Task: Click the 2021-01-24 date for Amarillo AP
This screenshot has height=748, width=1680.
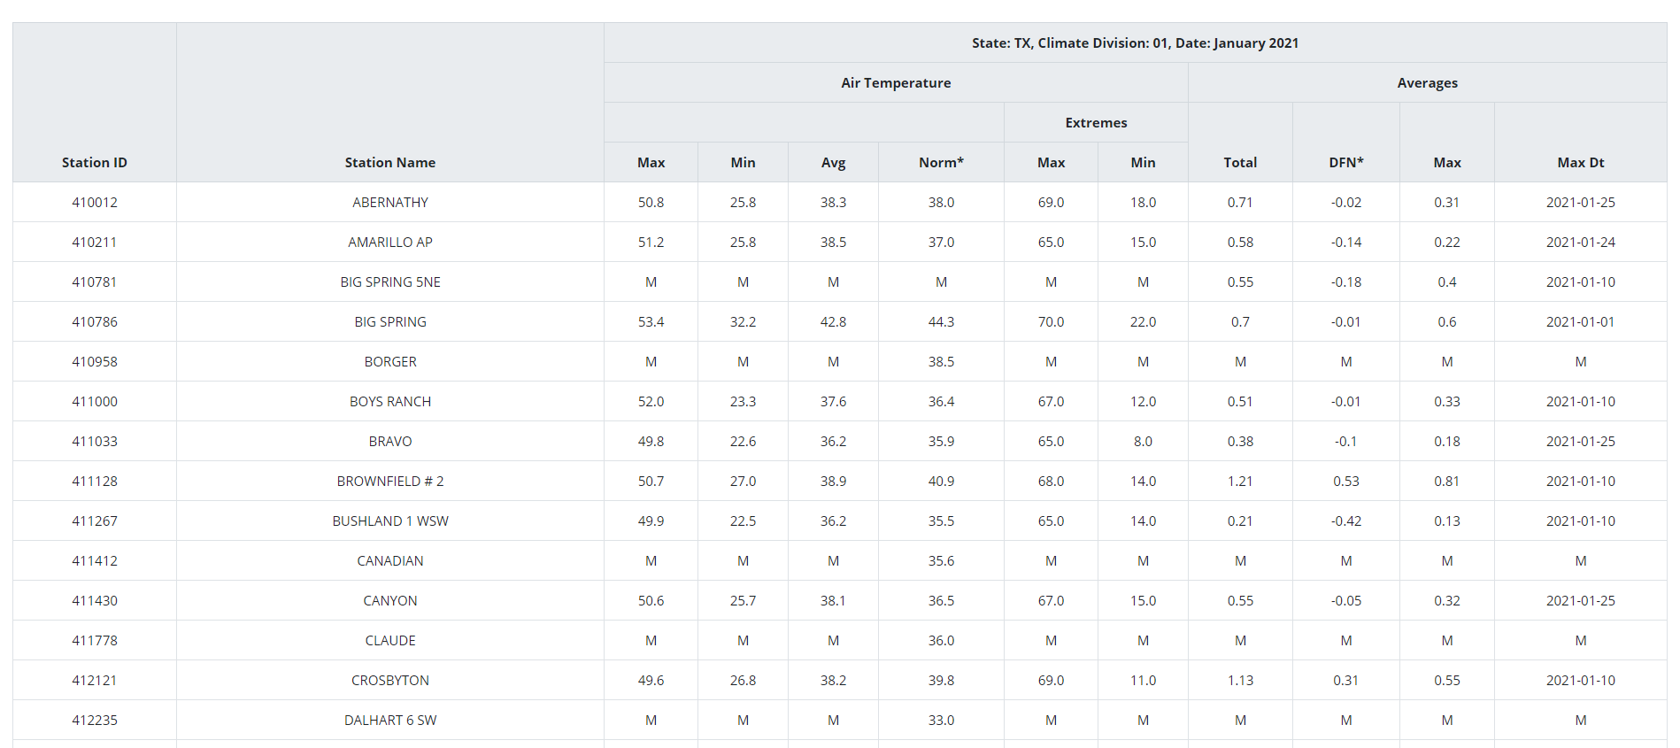Action: tap(1580, 242)
